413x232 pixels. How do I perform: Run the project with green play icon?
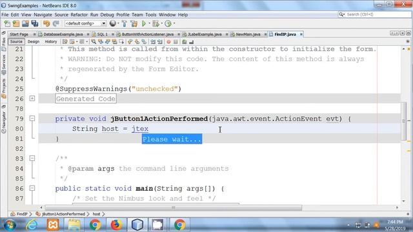[x=144, y=24]
